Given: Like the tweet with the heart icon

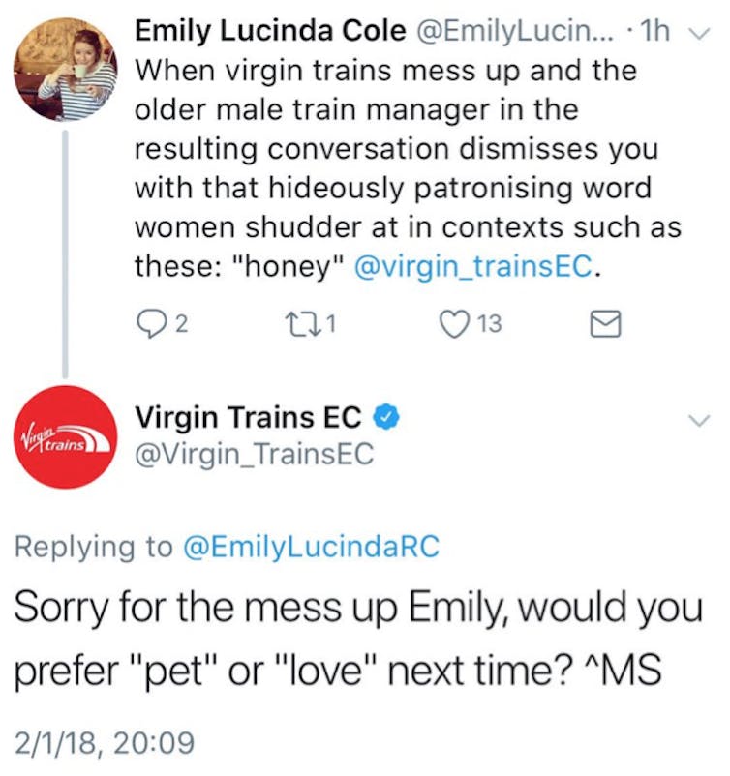Looking at the screenshot, I should [452, 324].
